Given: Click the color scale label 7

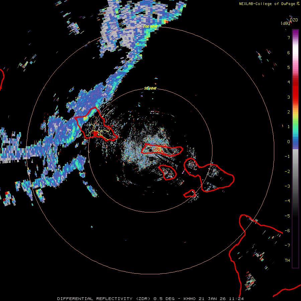Looking at the screenshot, I should [288, 37].
